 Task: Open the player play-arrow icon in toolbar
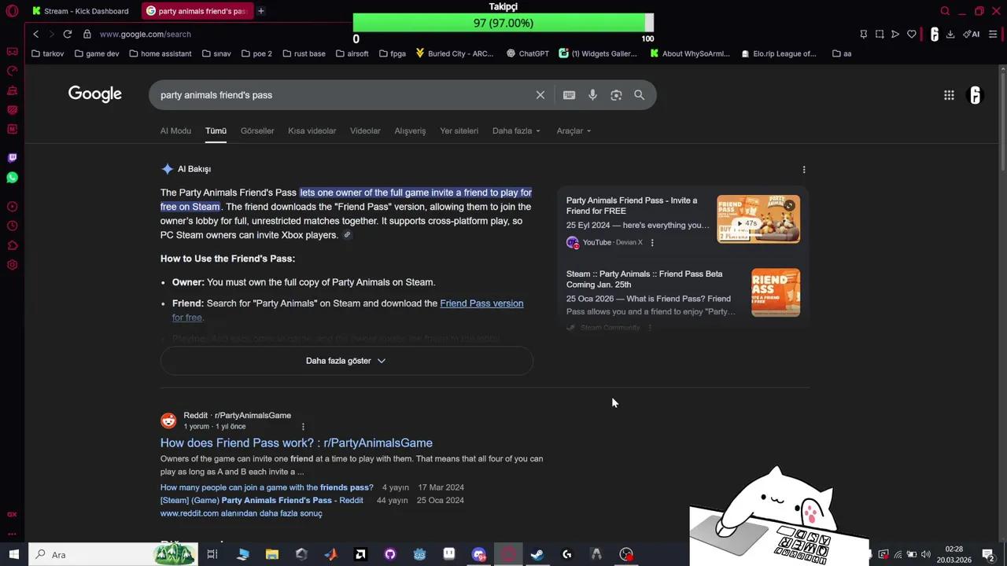895,34
